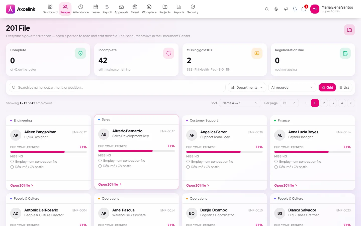Click Angelica Ferrer's AF avatar
Screen dimensions: 361x226
192,135
